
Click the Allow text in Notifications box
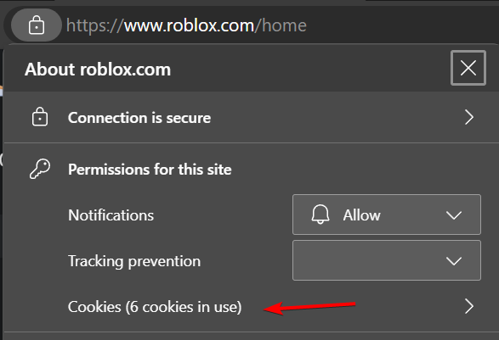point(361,215)
